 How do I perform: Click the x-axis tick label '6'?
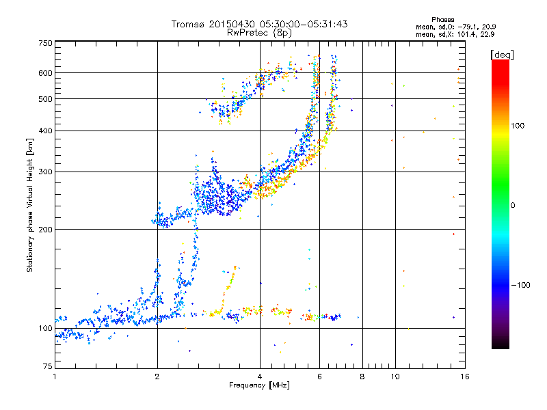[x=319, y=377]
